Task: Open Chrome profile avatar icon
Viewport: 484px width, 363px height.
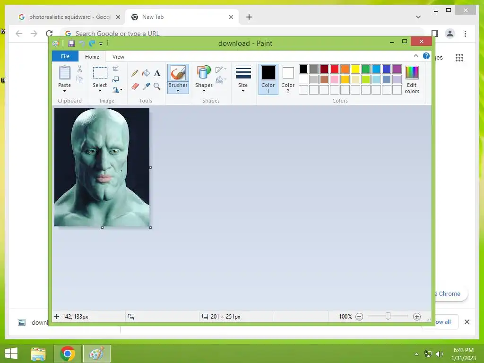Action: coord(450,34)
